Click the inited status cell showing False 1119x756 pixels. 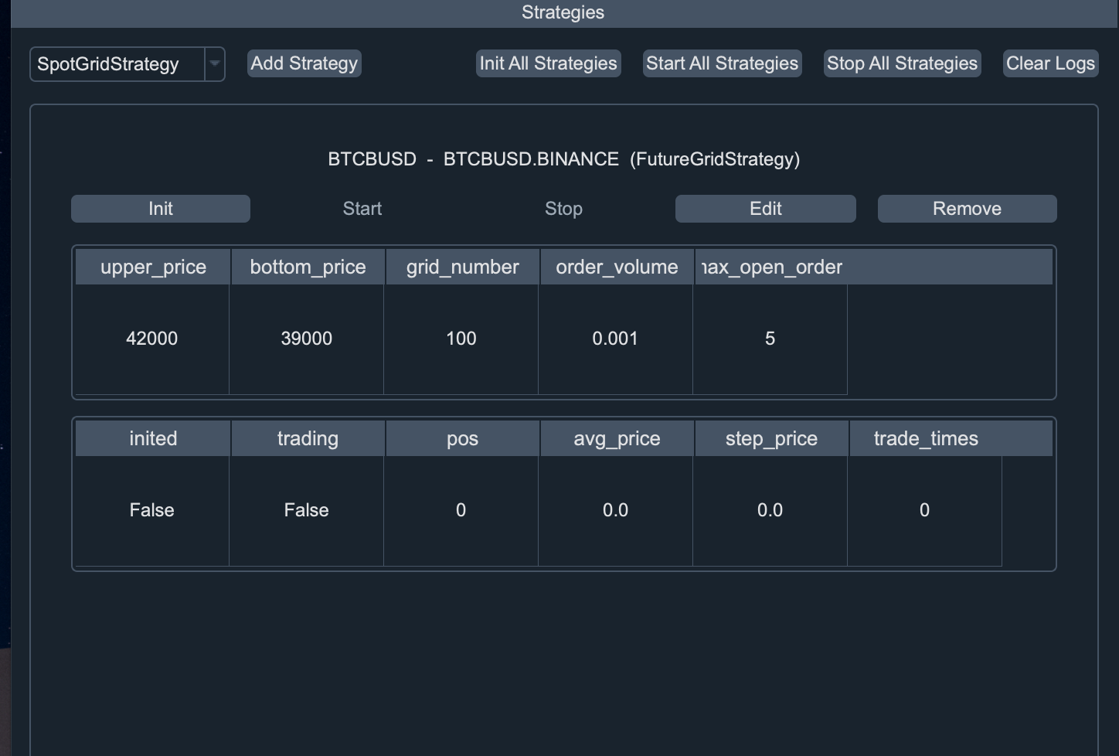(x=152, y=510)
